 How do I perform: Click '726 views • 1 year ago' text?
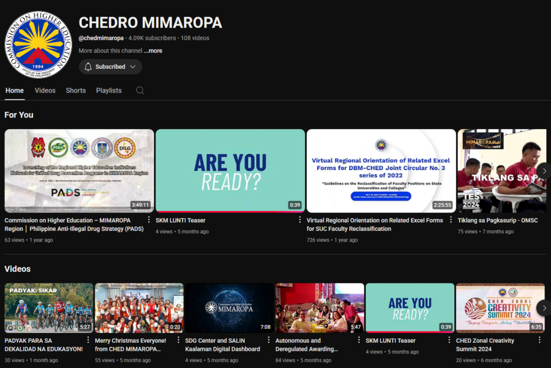coord(332,240)
